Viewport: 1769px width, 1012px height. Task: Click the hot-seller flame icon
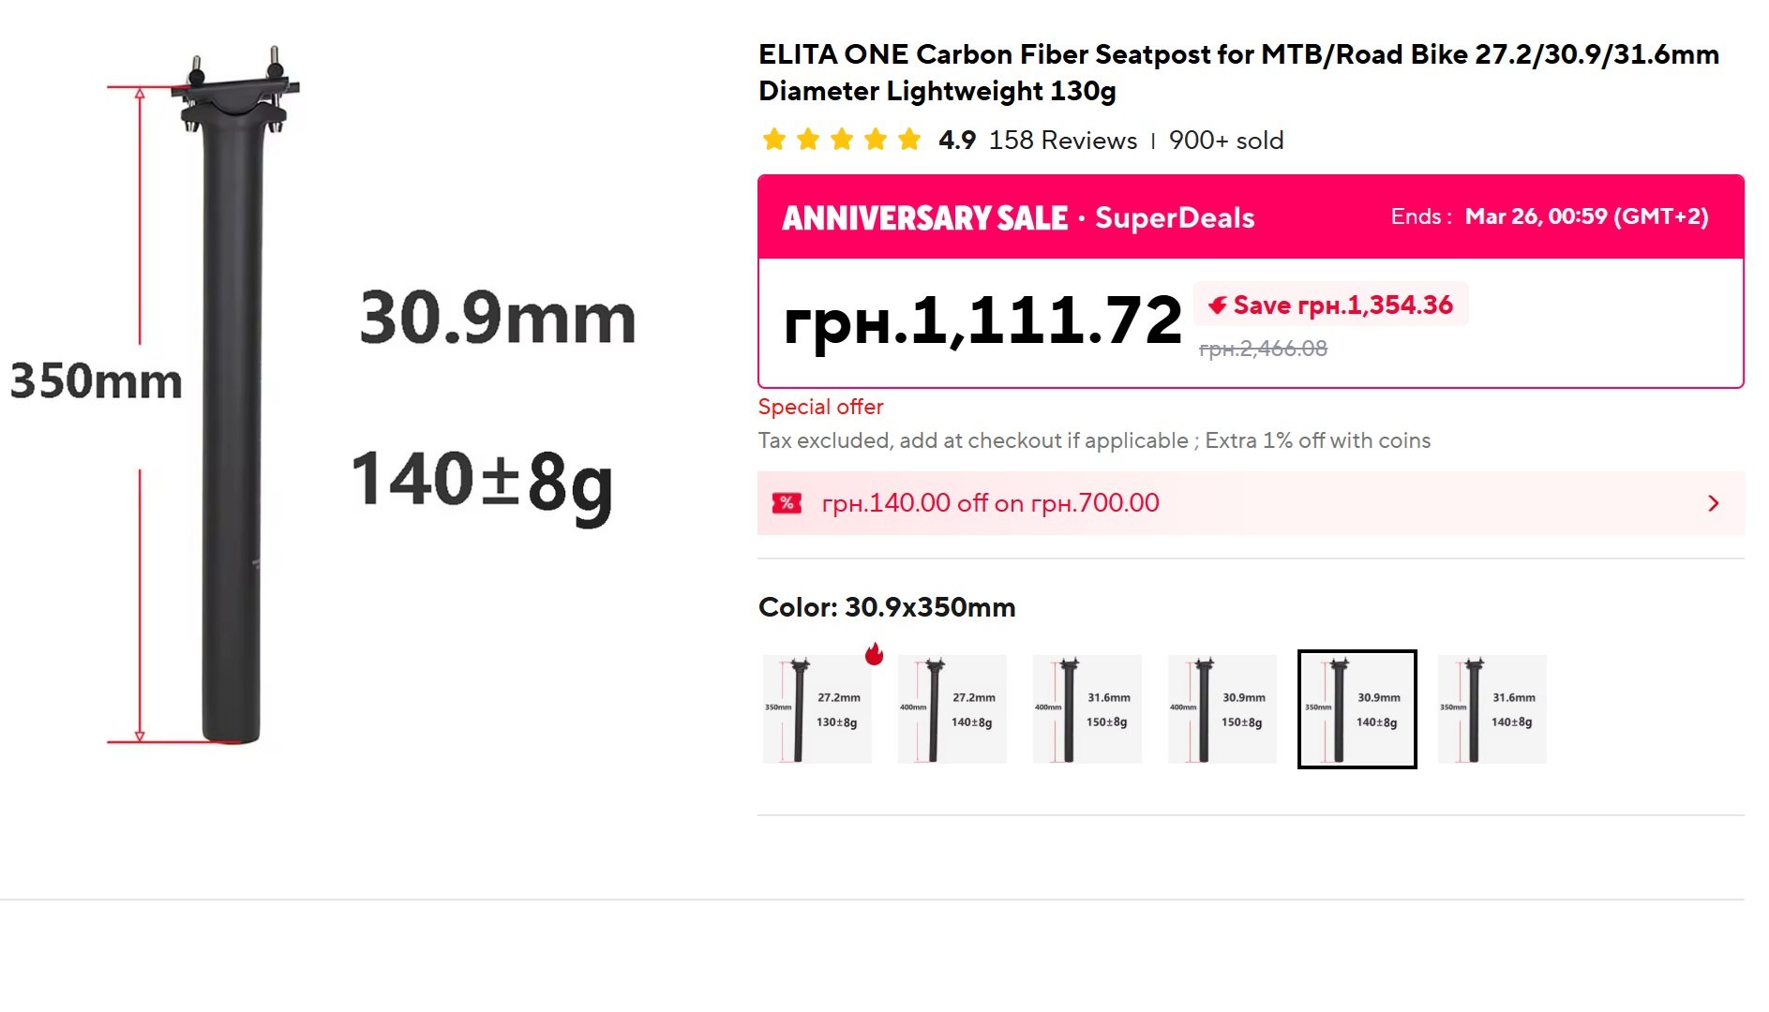click(x=874, y=653)
